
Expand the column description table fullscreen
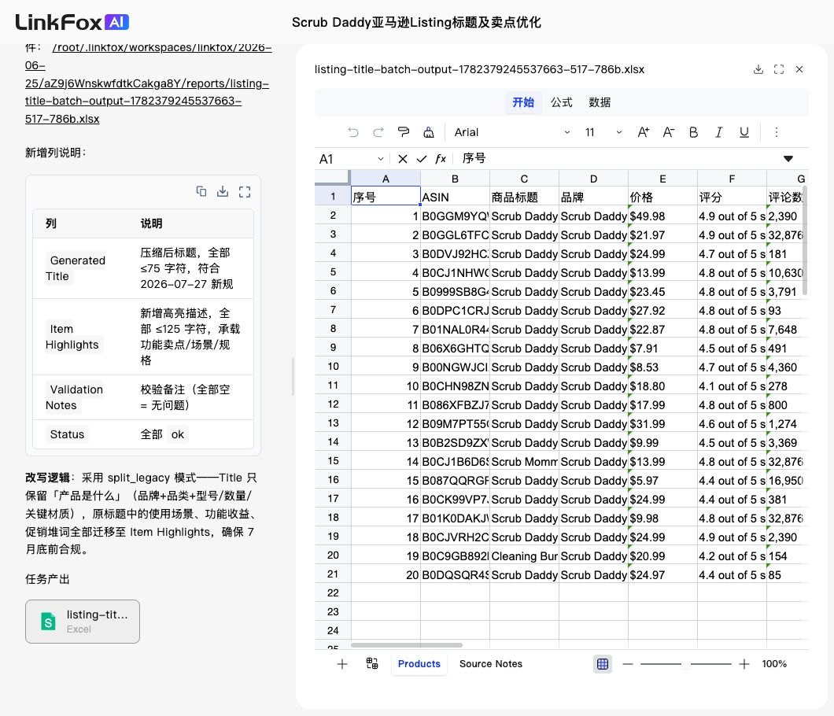[x=245, y=191]
